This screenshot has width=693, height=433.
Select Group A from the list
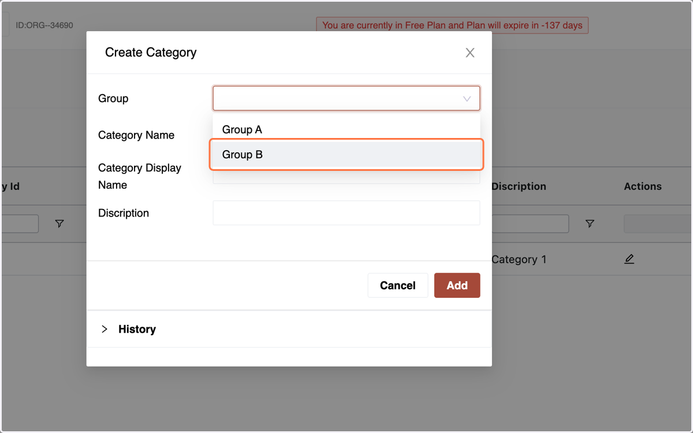pyautogui.click(x=346, y=129)
